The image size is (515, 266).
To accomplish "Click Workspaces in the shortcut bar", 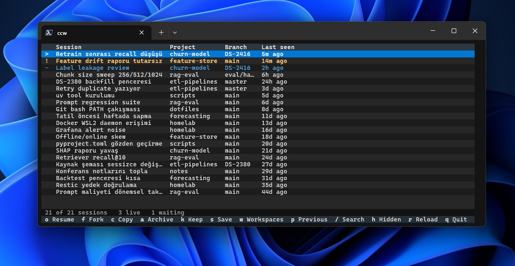I will click(x=262, y=219).
